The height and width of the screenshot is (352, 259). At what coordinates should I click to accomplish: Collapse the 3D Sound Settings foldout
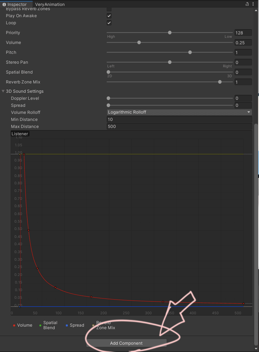pos(3,91)
